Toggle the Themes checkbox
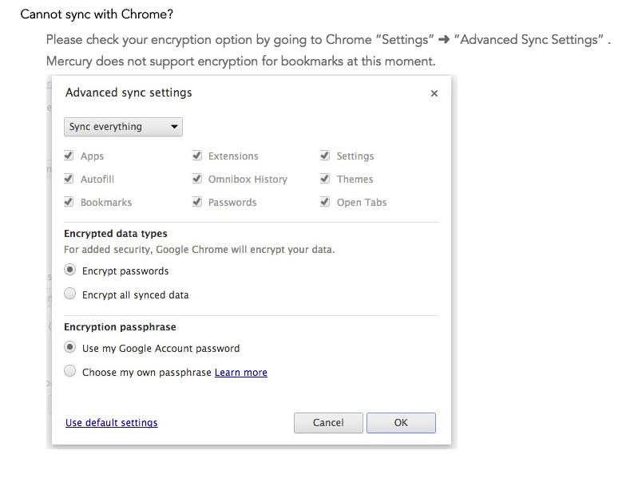The height and width of the screenshot is (482, 634). 325,179
